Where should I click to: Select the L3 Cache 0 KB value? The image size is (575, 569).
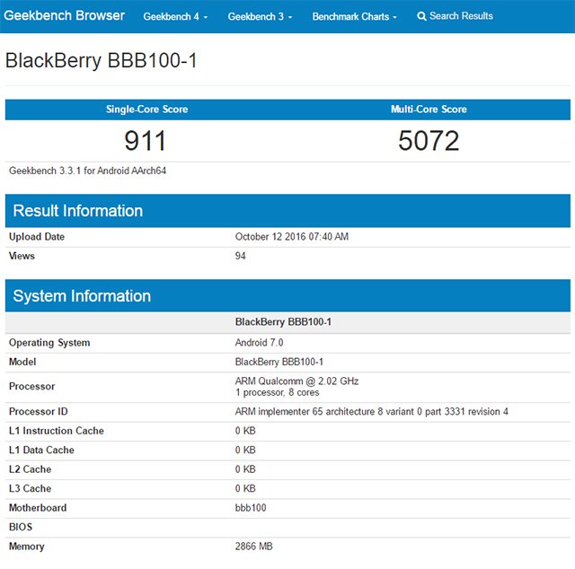click(245, 489)
